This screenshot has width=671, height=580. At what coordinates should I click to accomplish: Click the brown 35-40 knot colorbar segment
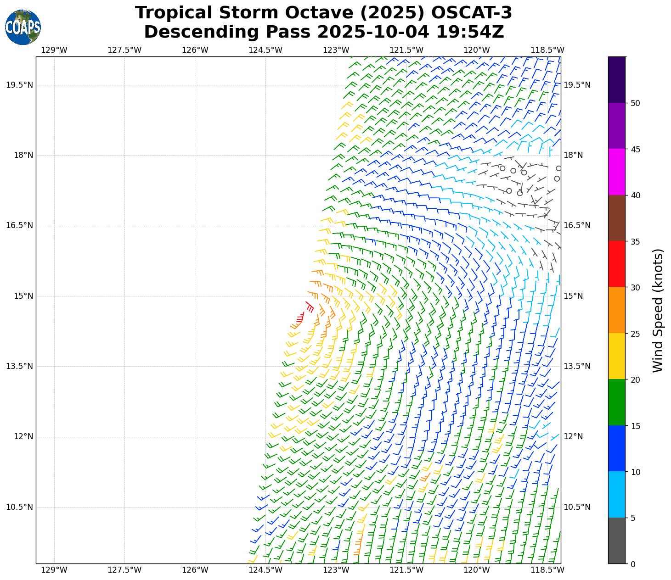pyautogui.click(x=616, y=218)
